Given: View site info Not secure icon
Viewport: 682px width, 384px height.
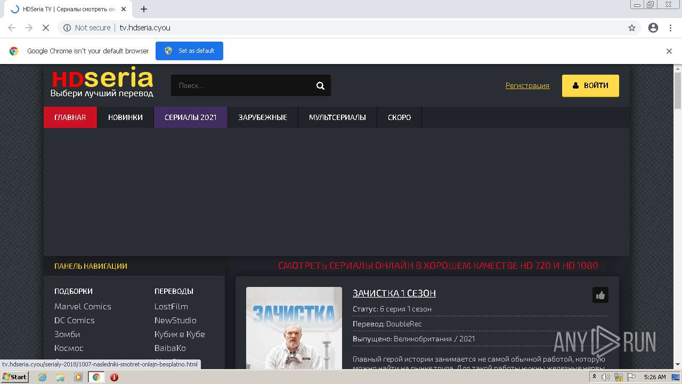Looking at the screenshot, I should pos(67,28).
